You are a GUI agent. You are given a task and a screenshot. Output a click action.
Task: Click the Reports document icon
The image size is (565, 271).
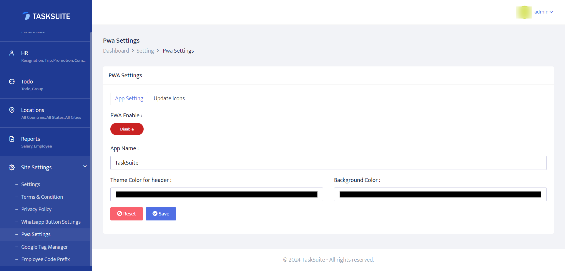[12, 139]
